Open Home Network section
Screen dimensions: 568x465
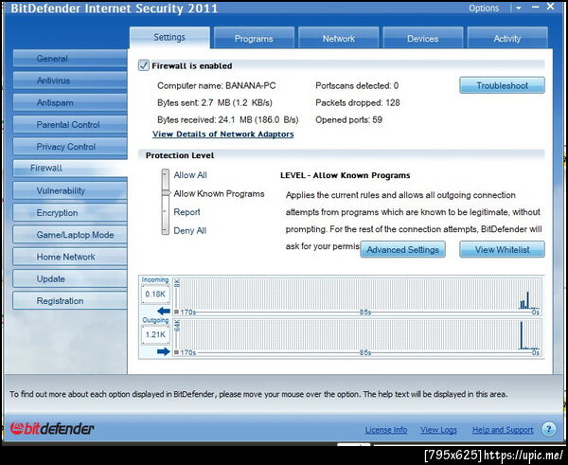coord(70,257)
